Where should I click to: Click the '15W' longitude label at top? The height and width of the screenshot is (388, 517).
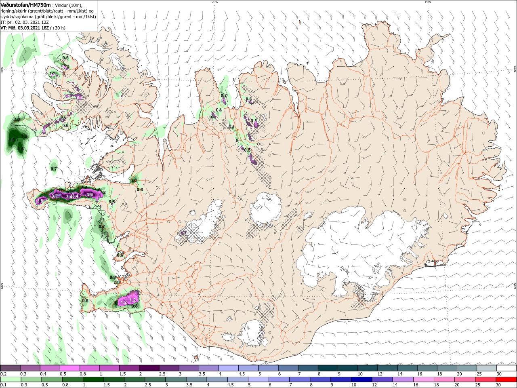pyautogui.click(x=428, y=2)
